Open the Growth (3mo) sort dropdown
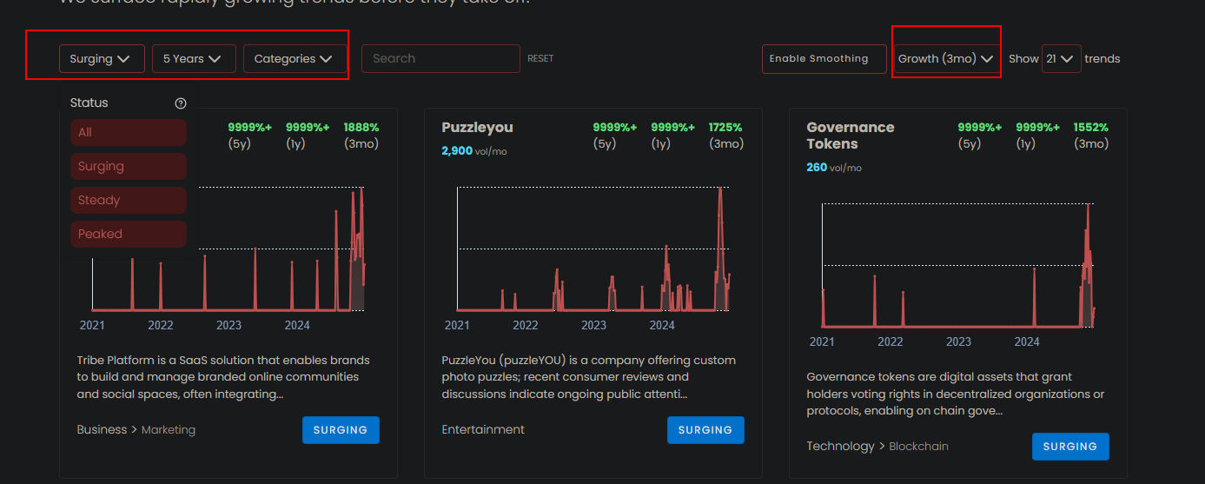 (945, 59)
